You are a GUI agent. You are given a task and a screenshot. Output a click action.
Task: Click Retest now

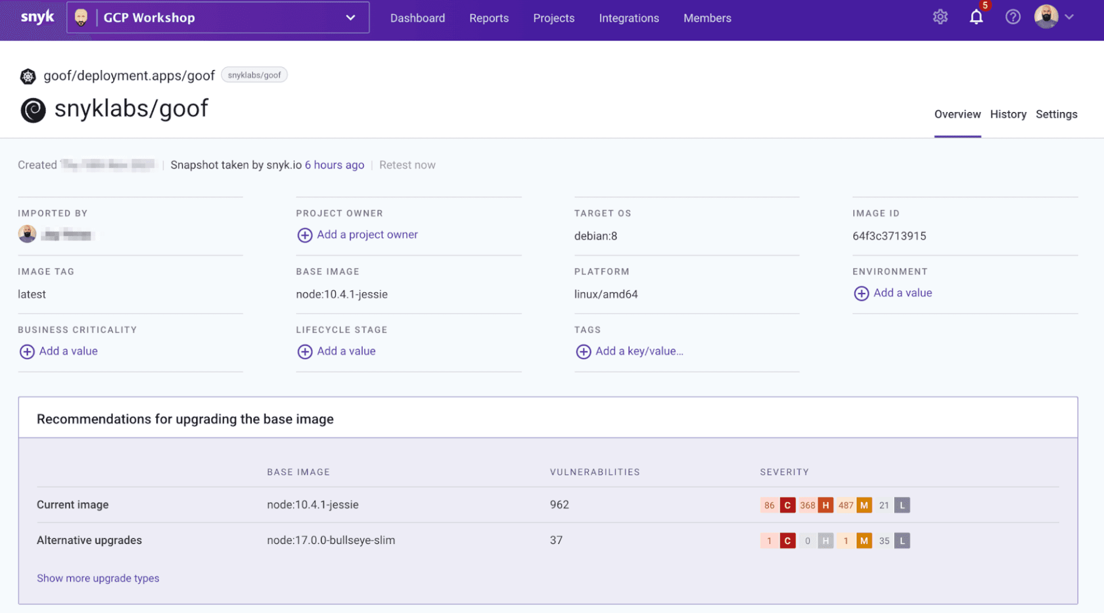point(407,165)
